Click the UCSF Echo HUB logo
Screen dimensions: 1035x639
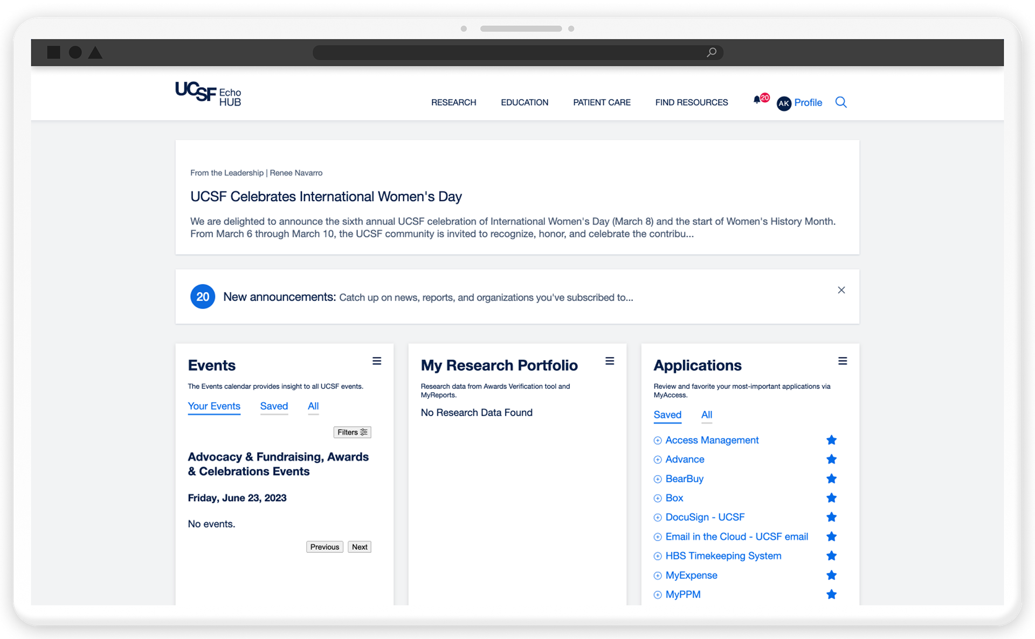click(x=208, y=94)
